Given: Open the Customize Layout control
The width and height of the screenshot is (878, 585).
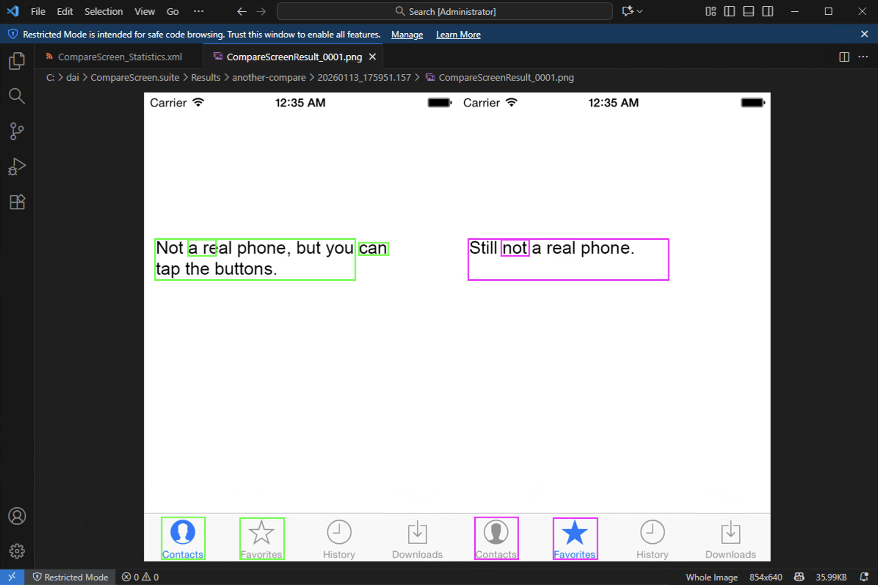Looking at the screenshot, I should [710, 11].
